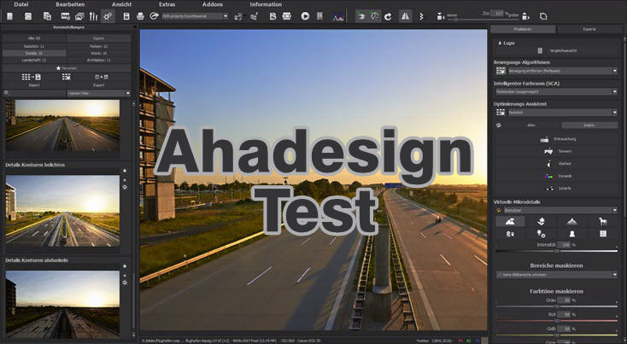Select the portrait silhouette micro-detail icon
627x344 pixels.
(571, 234)
